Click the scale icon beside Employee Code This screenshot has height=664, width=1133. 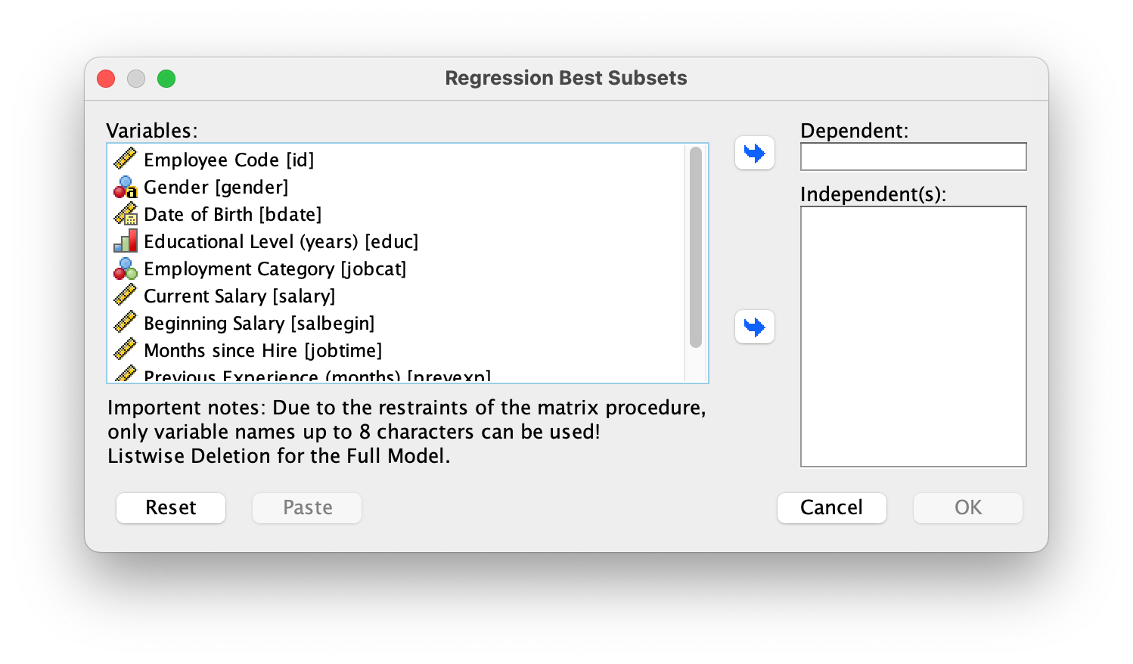[126, 160]
